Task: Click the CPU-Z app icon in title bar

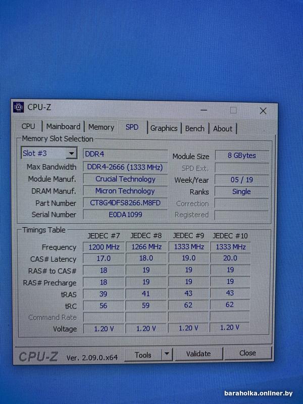Action: point(19,107)
